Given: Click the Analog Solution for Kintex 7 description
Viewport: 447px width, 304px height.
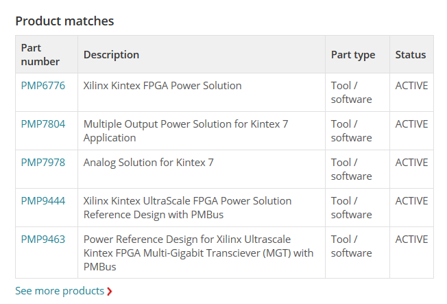Looking at the screenshot, I should pos(149,163).
